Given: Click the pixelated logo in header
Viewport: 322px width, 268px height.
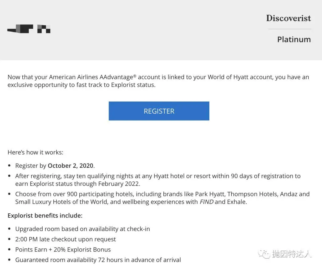Looking at the screenshot, I should (29, 29).
